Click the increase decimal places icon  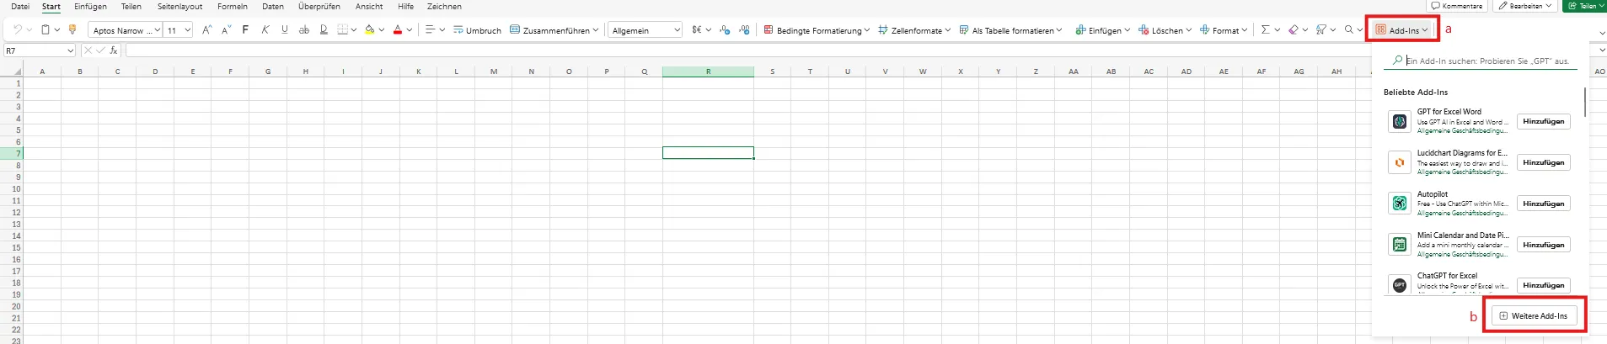(x=744, y=29)
